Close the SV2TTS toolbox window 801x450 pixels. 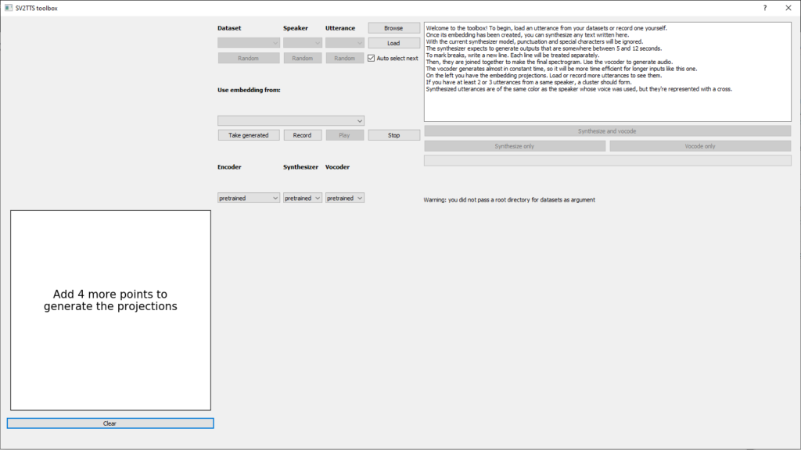click(x=788, y=8)
